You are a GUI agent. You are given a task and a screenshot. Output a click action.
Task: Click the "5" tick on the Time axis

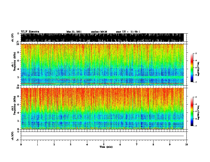coord(104,145)
